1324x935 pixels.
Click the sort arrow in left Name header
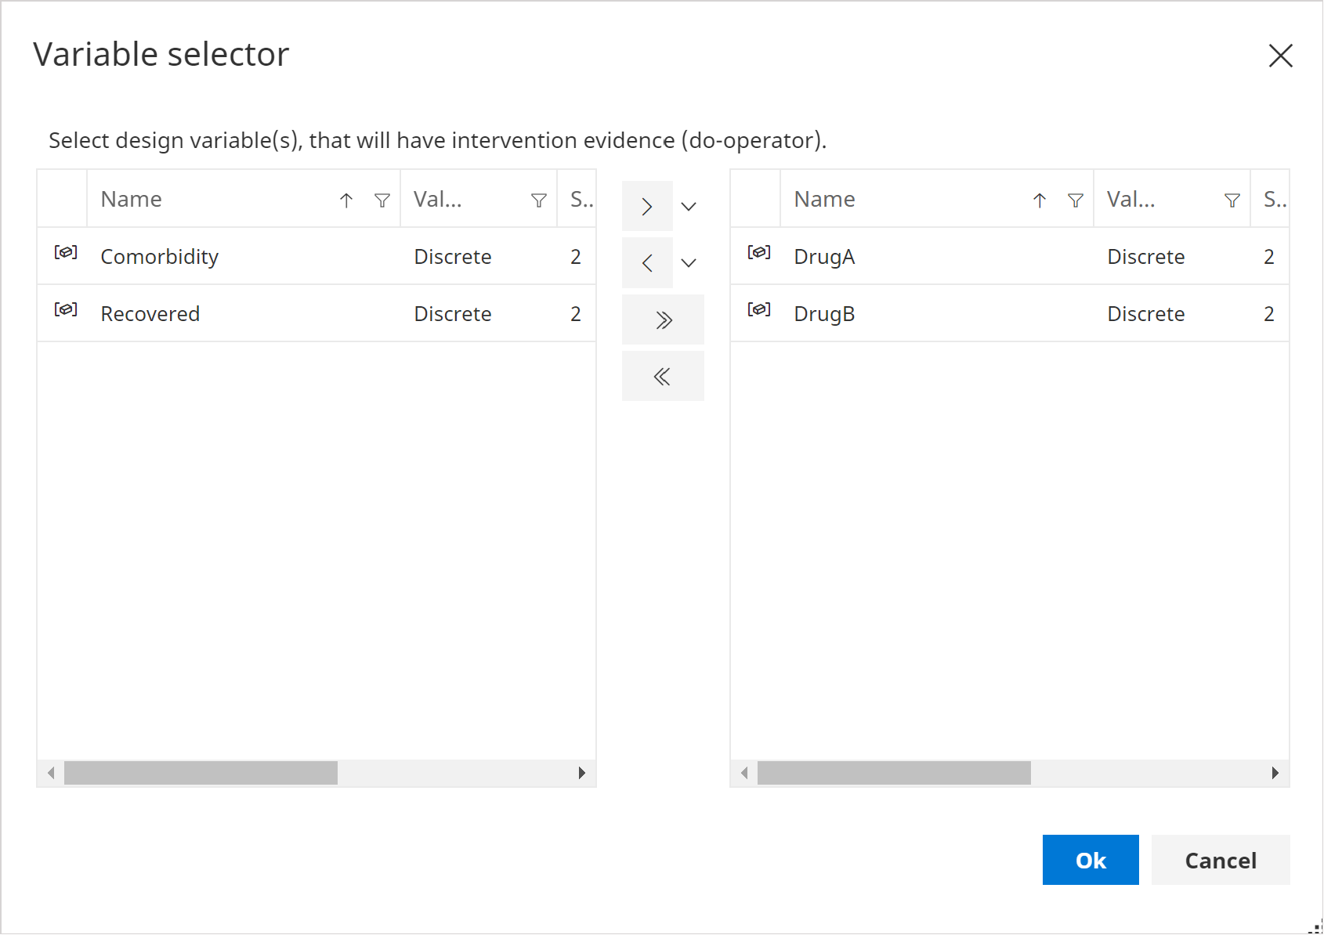pyautogui.click(x=345, y=200)
